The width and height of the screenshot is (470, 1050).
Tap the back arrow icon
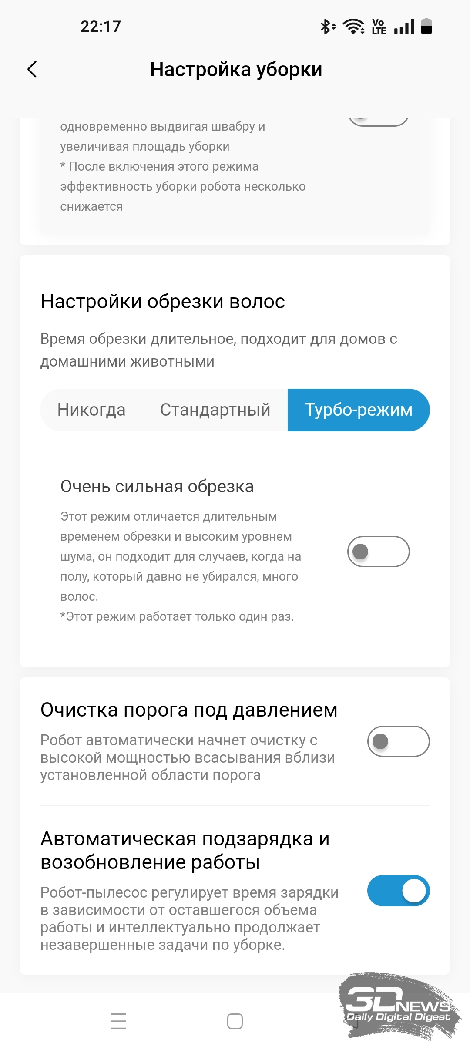tap(32, 69)
